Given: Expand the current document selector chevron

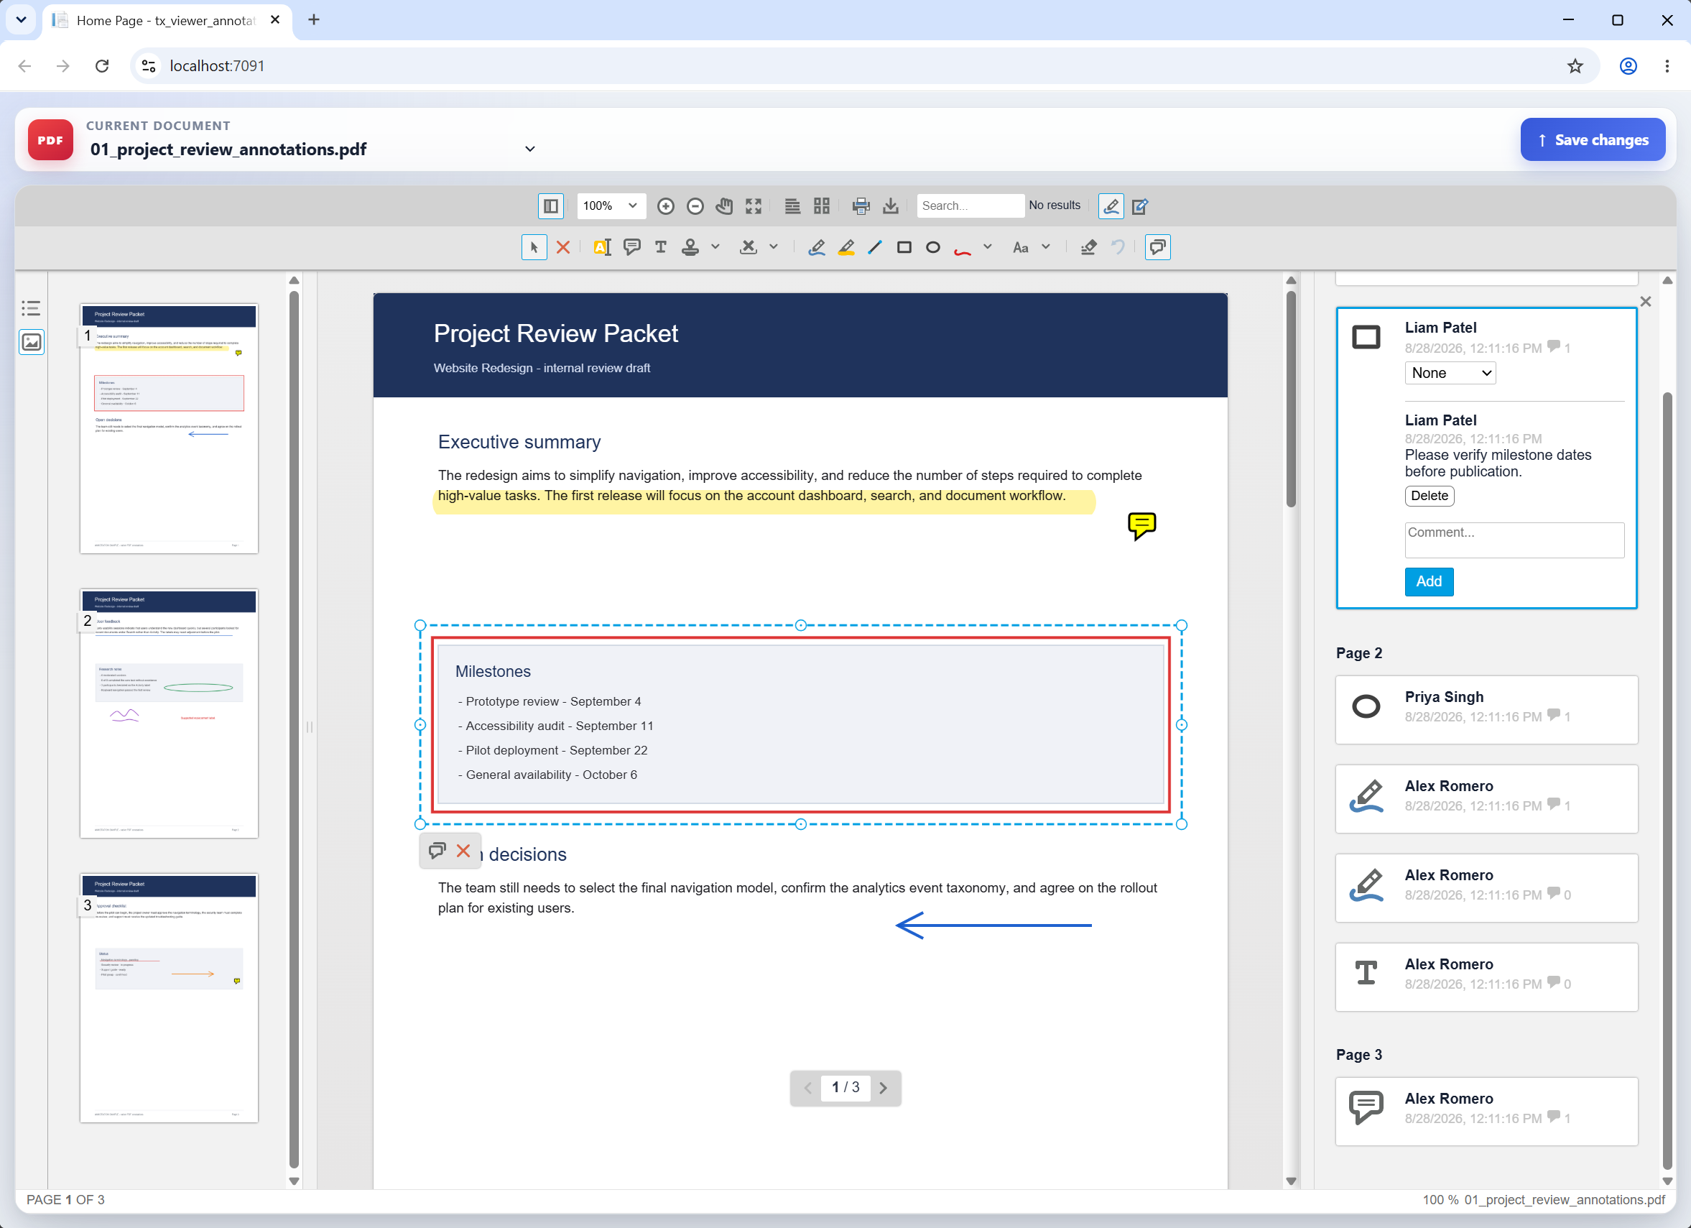Looking at the screenshot, I should 529,148.
